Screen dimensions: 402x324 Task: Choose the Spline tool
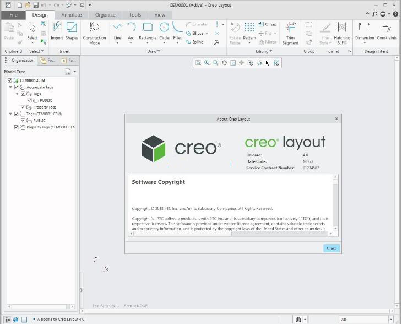(194, 42)
